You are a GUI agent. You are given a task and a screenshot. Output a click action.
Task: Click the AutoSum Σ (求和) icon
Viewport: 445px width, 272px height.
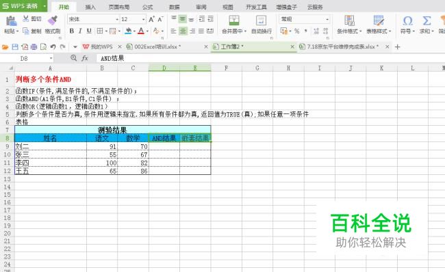[x=427, y=21]
